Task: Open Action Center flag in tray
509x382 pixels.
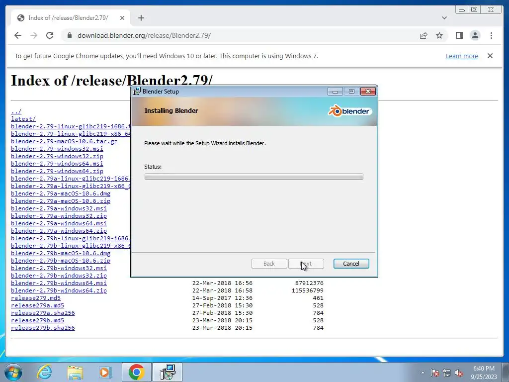Action: pos(435,373)
